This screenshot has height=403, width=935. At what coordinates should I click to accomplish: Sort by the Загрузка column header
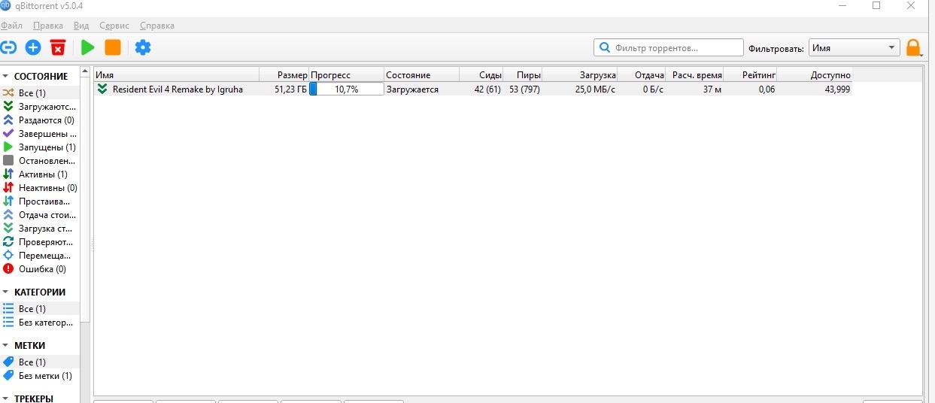coord(579,75)
